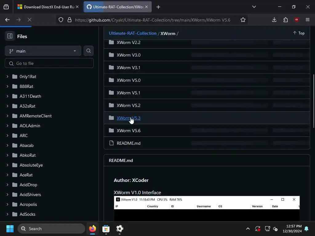Select Acropolis in file tree
This screenshot has width=315, height=236.
pyautogui.click(x=28, y=204)
